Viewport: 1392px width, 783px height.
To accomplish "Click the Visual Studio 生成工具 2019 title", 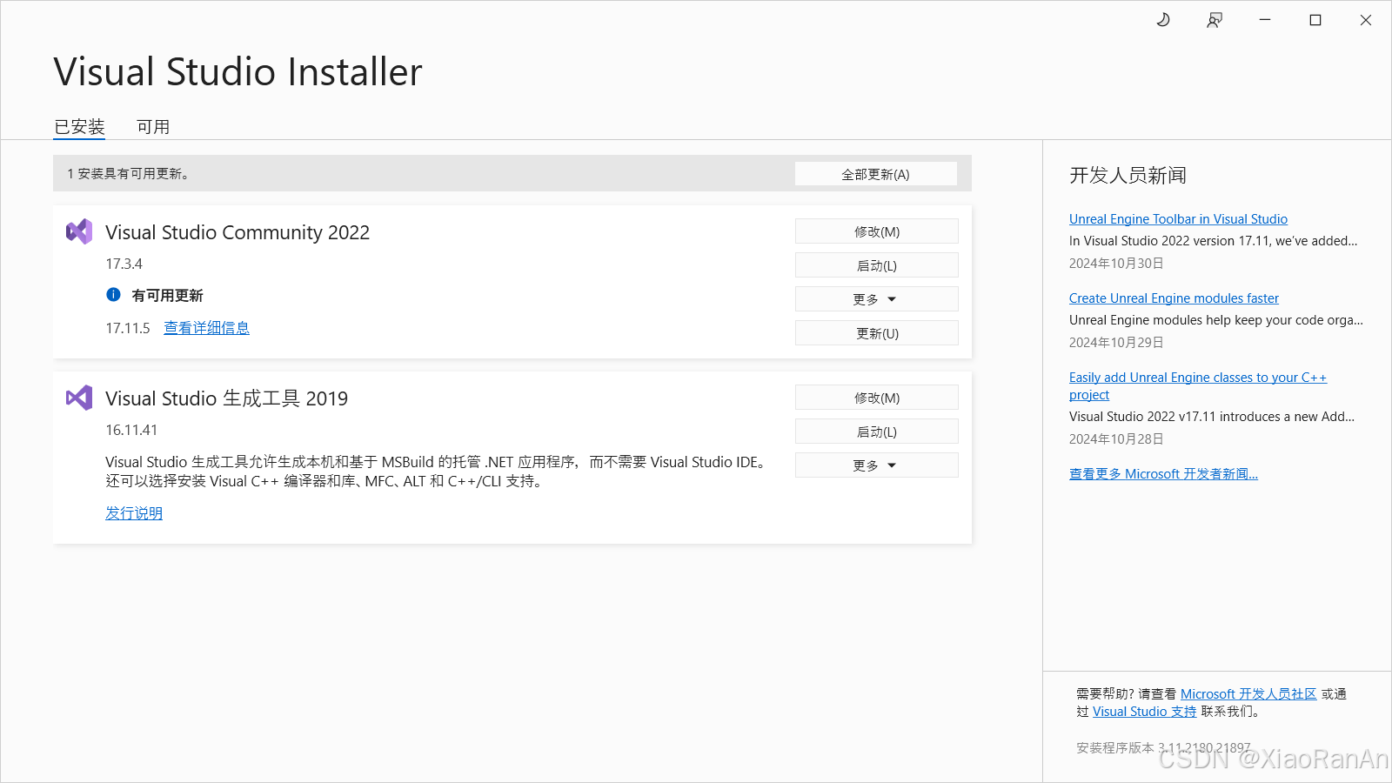I will (x=226, y=398).
